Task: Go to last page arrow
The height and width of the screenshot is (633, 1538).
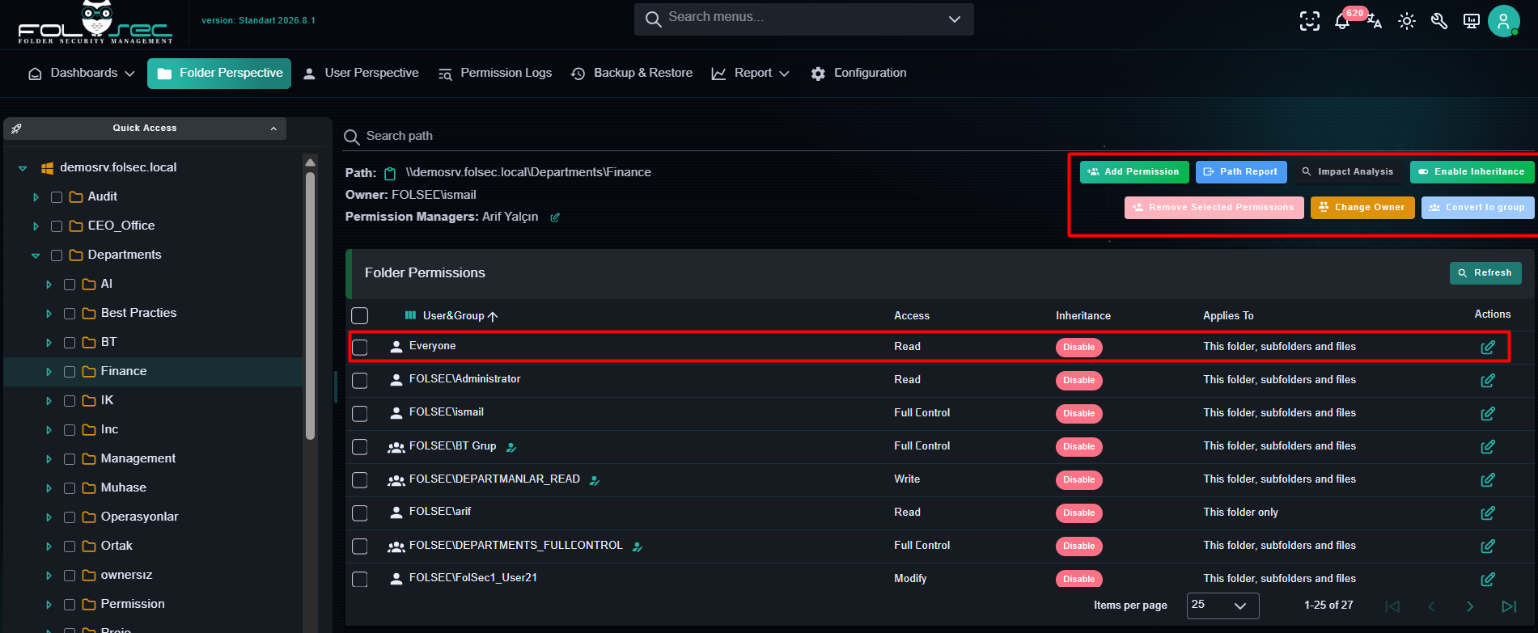Action: coord(1508,606)
